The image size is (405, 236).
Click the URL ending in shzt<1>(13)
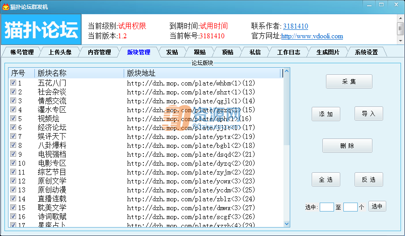pyautogui.click(x=191, y=92)
